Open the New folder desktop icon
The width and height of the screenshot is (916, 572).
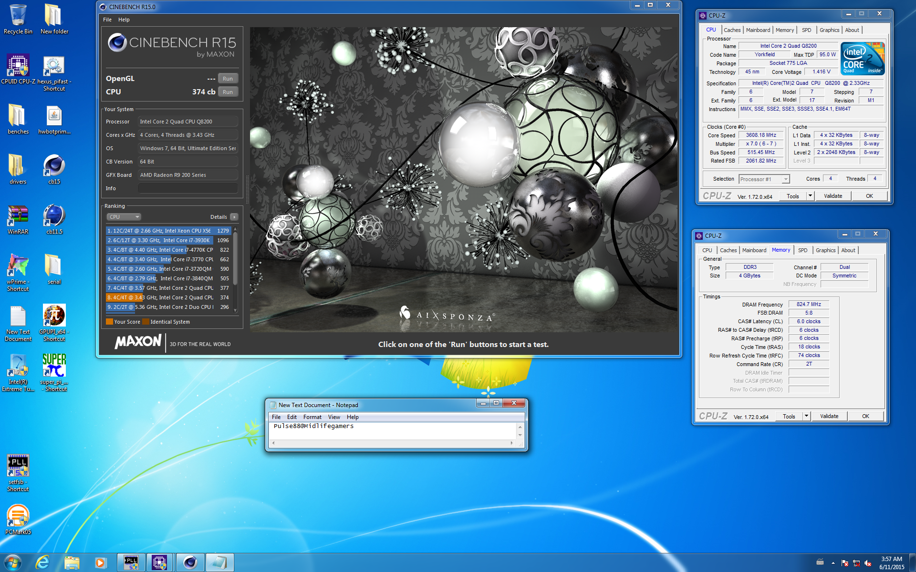click(54, 19)
